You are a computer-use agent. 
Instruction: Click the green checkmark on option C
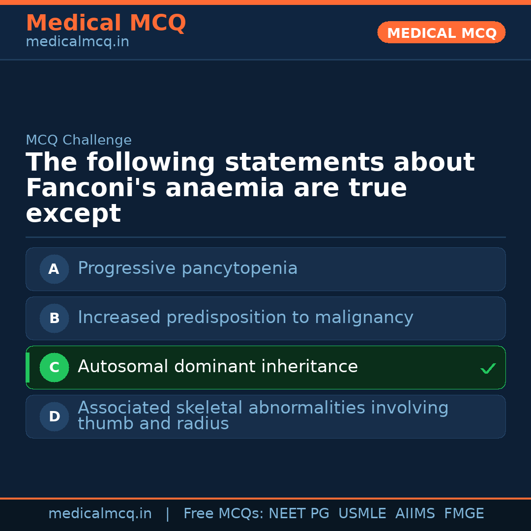pos(488,368)
